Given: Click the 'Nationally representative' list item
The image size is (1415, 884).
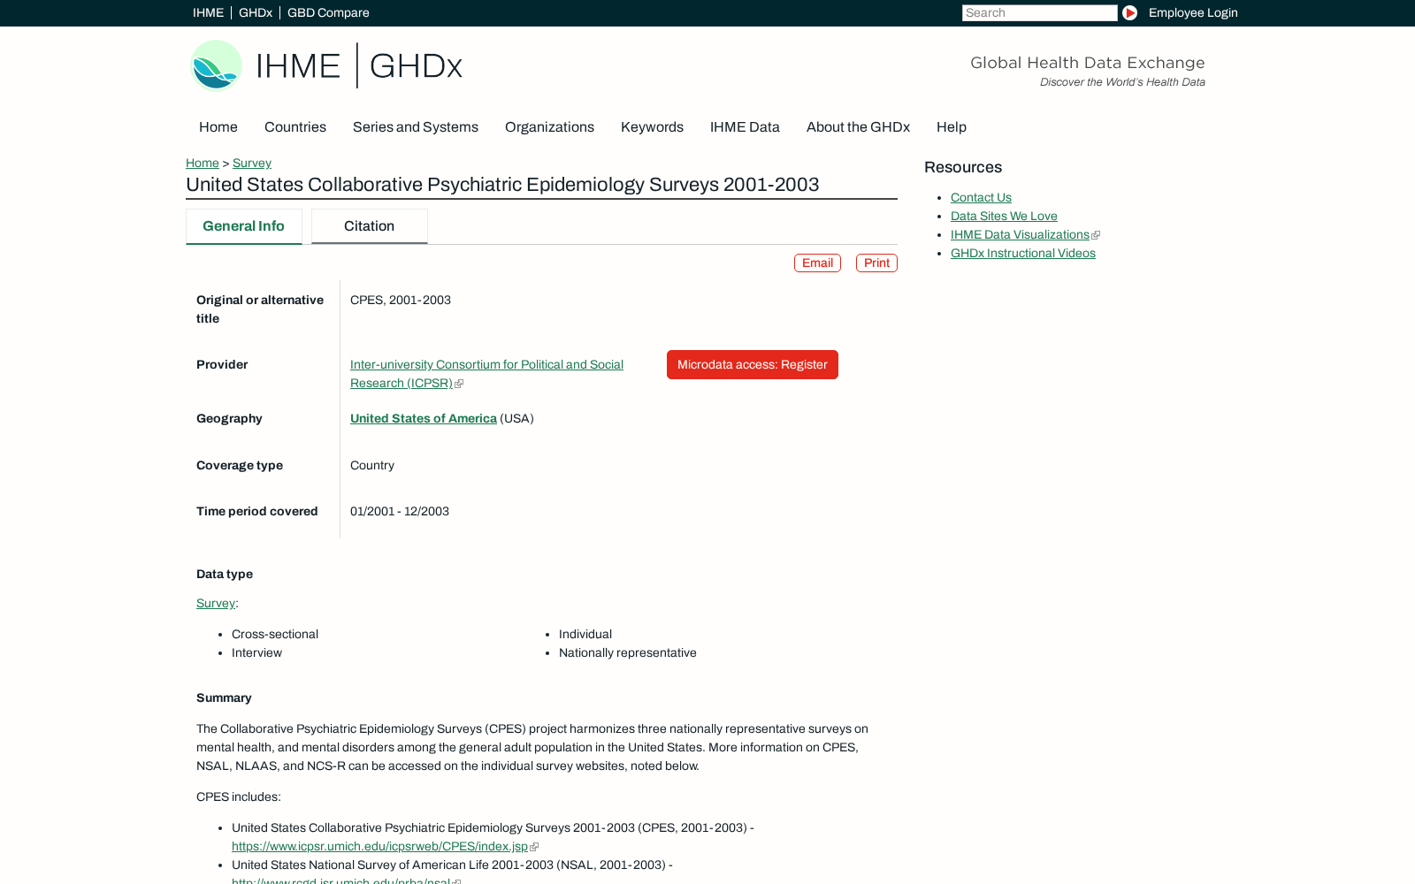Looking at the screenshot, I should pos(628,652).
